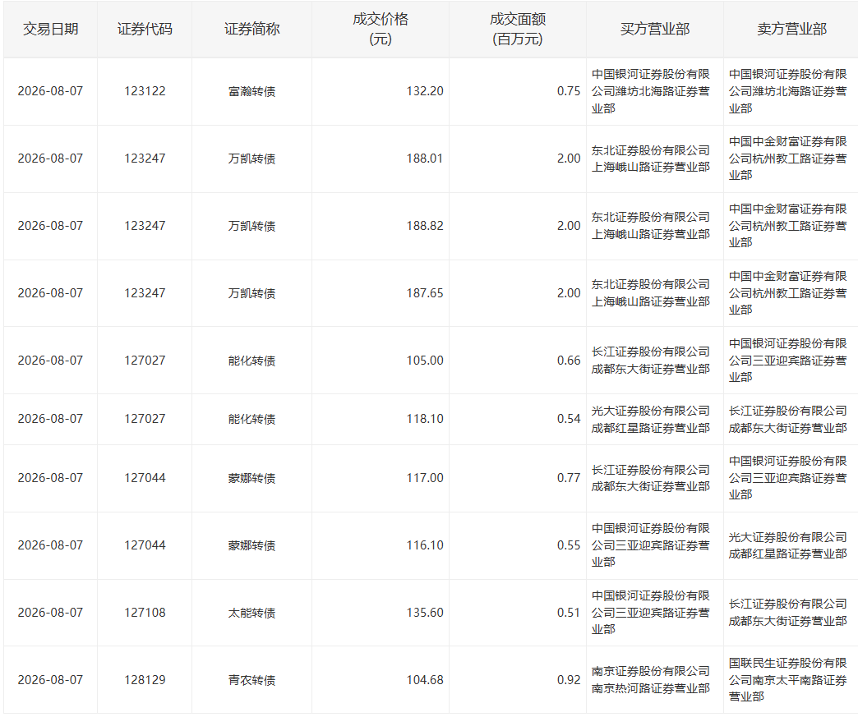
Task: Click price value 116.10
Action: click(425, 545)
